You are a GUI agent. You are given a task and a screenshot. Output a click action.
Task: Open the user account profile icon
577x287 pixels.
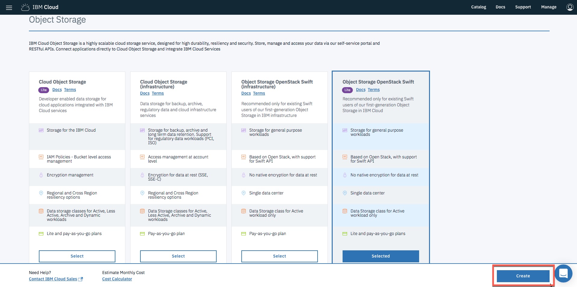[570, 7]
